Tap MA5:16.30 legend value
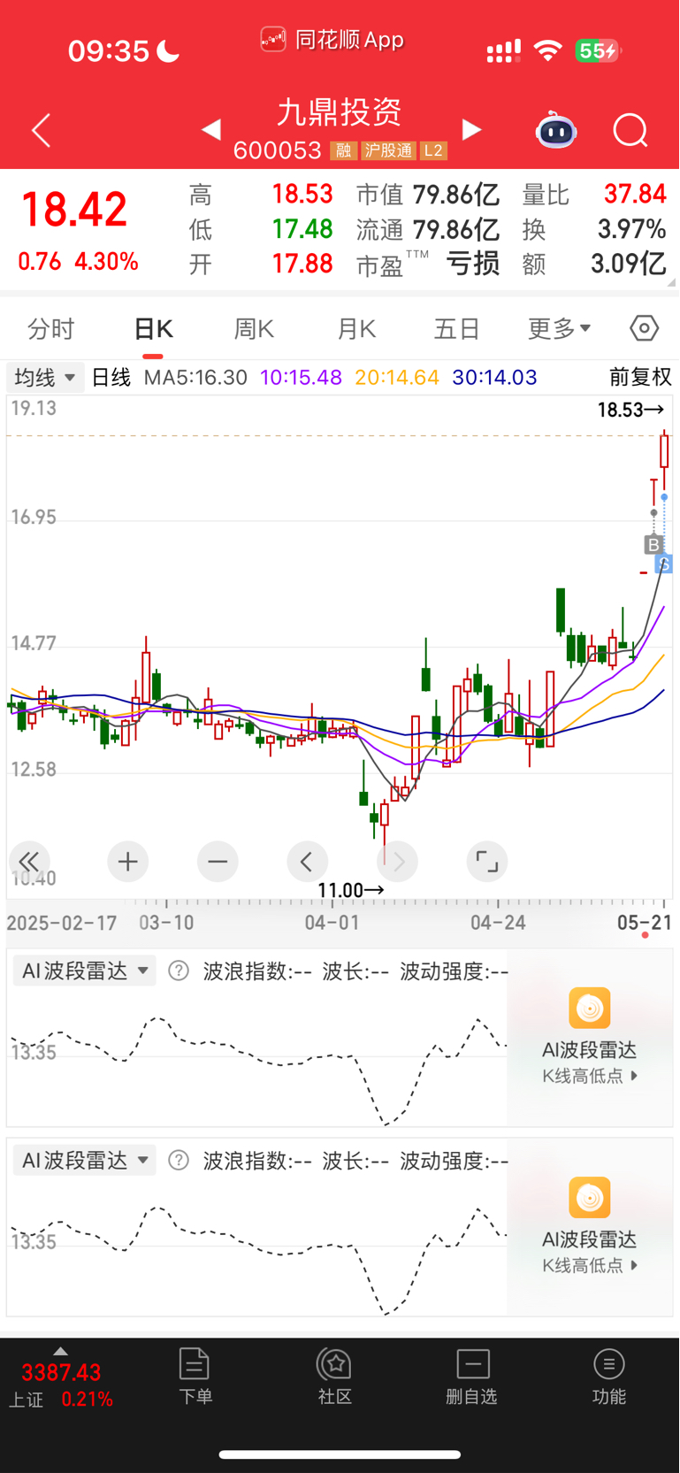This screenshot has height=1473, width=680. pos(195,378)
